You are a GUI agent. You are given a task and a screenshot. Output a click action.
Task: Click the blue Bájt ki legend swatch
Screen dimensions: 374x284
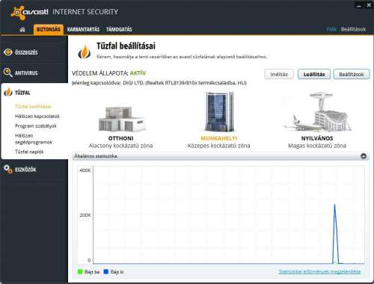coord(106,271)
